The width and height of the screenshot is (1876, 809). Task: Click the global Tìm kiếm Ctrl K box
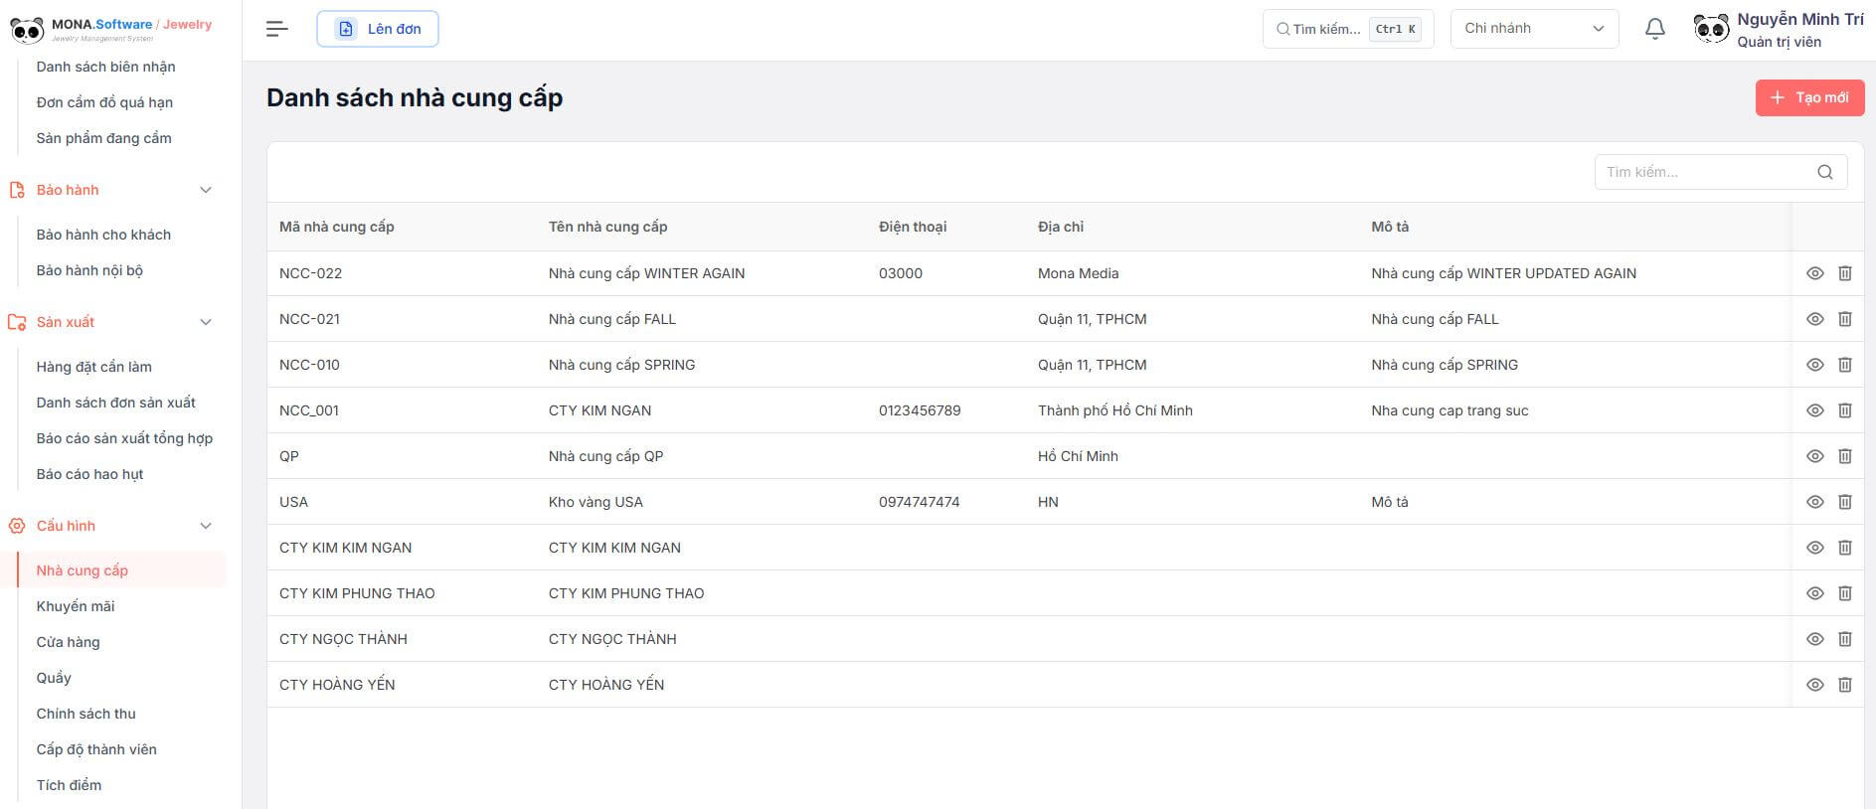coord(1347,29)
